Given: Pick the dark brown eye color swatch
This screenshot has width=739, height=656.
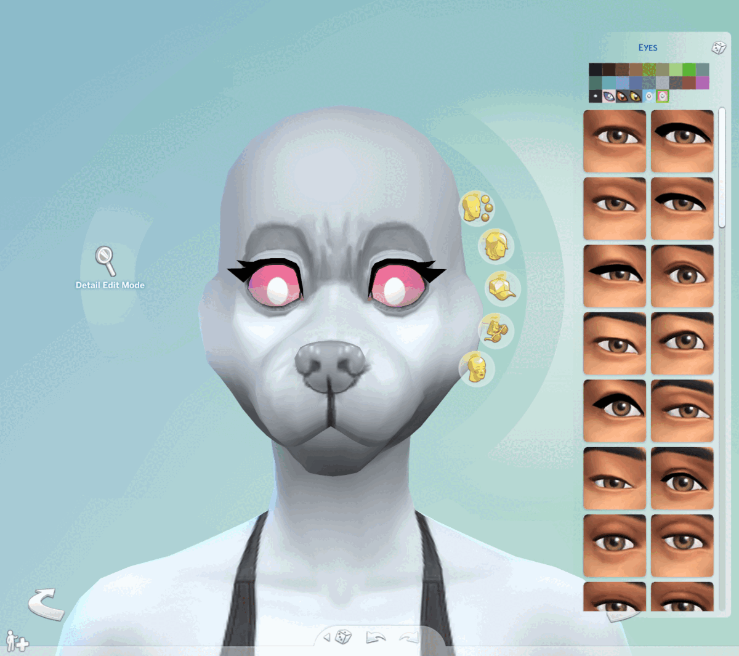Looking at the screenshot, I should point(609,70).
